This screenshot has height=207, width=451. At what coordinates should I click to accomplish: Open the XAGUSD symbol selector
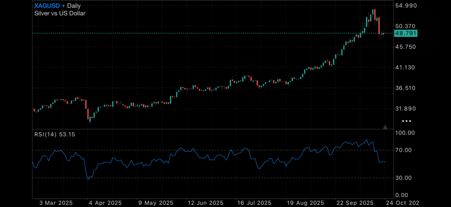pyautogui.click(x=47, y=6)
